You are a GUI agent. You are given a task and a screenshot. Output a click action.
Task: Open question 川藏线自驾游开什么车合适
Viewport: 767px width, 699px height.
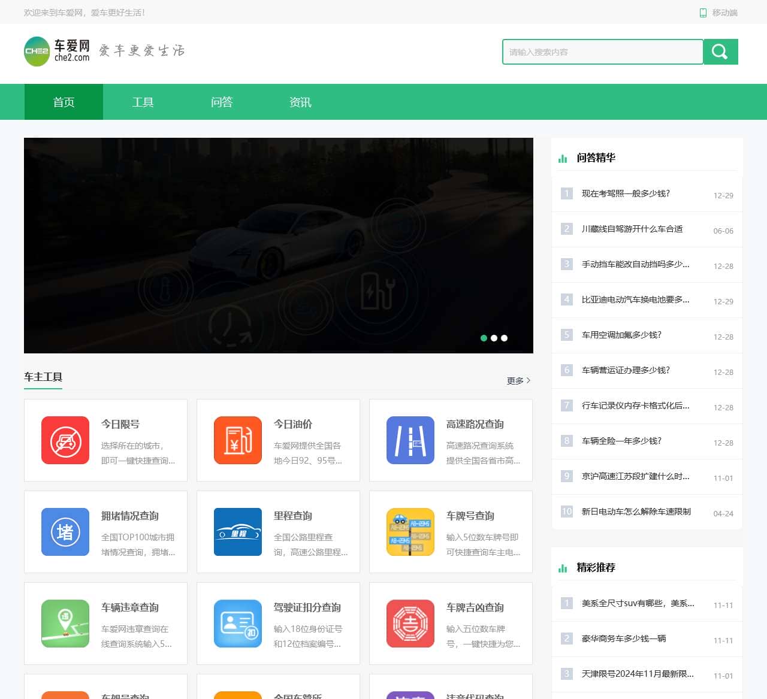pyautogui.click(x=632, y=229)
